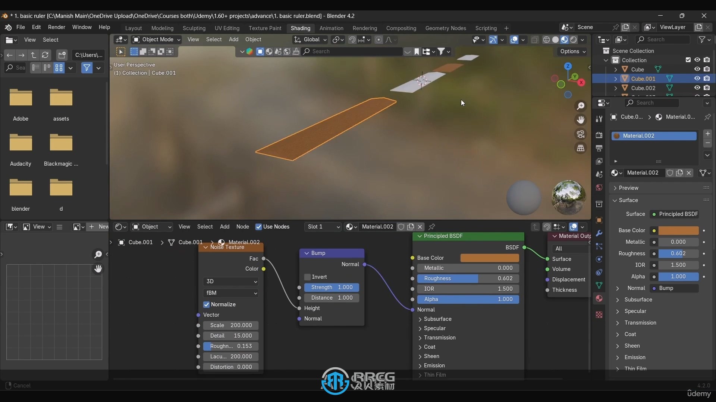Image resolution: width=716 pixels, height=402 pixels.
Task: Click the Use Nodes toggle button
Action: [258, 226]
